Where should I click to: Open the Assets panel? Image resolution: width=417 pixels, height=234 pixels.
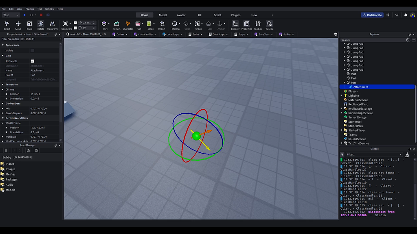coord(269,26)
